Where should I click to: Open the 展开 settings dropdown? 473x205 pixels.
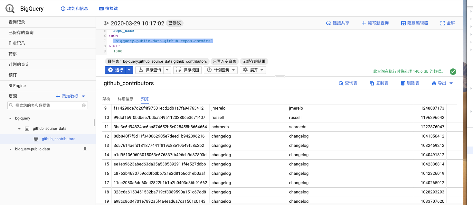coord(253,70)
